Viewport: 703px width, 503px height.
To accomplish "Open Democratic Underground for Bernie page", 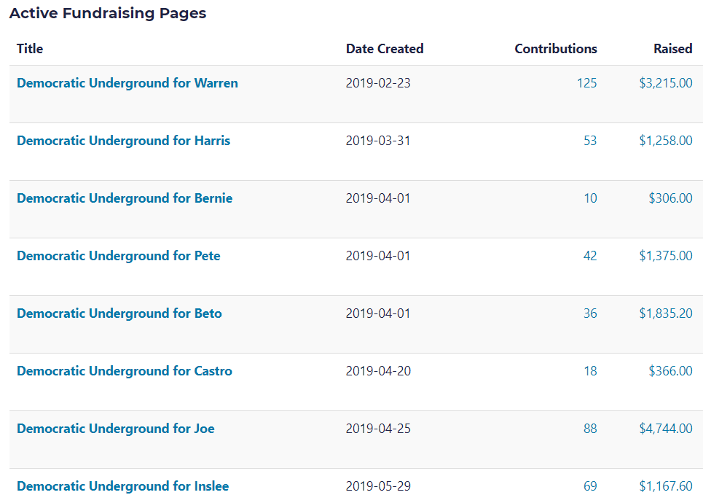I will 125,198.
